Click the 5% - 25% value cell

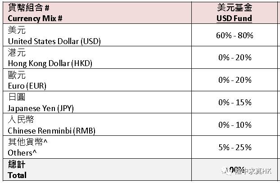pyautogui.click(x=235, y=147)
